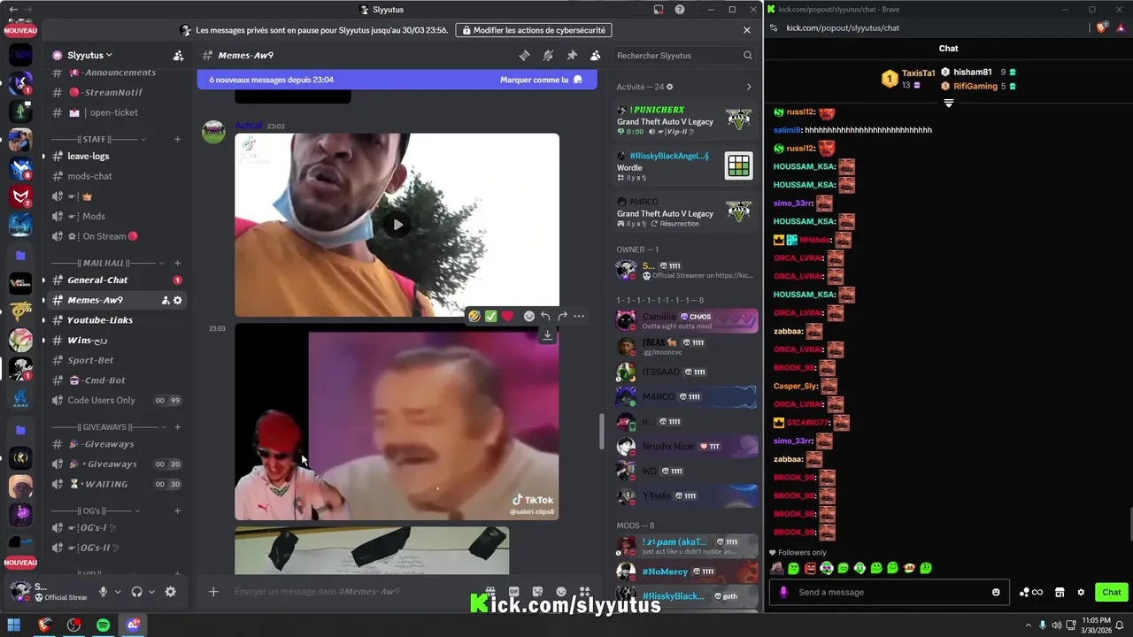Open Wordle activity card
1133x637 pixels.
coord(686,165)
